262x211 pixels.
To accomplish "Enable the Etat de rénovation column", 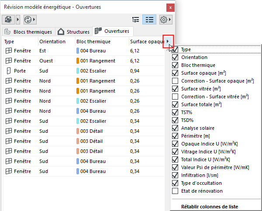I will point(175,191).
